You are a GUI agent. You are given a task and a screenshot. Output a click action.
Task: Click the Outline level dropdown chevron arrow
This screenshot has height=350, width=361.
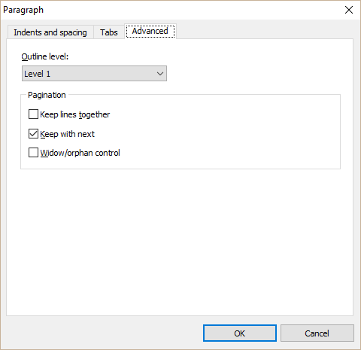click(x=160, y=74)
